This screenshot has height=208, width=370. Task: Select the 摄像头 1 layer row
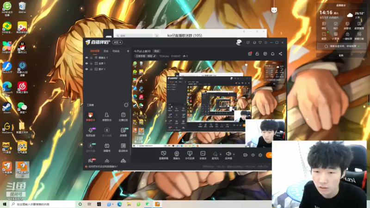tap(107, 57)
